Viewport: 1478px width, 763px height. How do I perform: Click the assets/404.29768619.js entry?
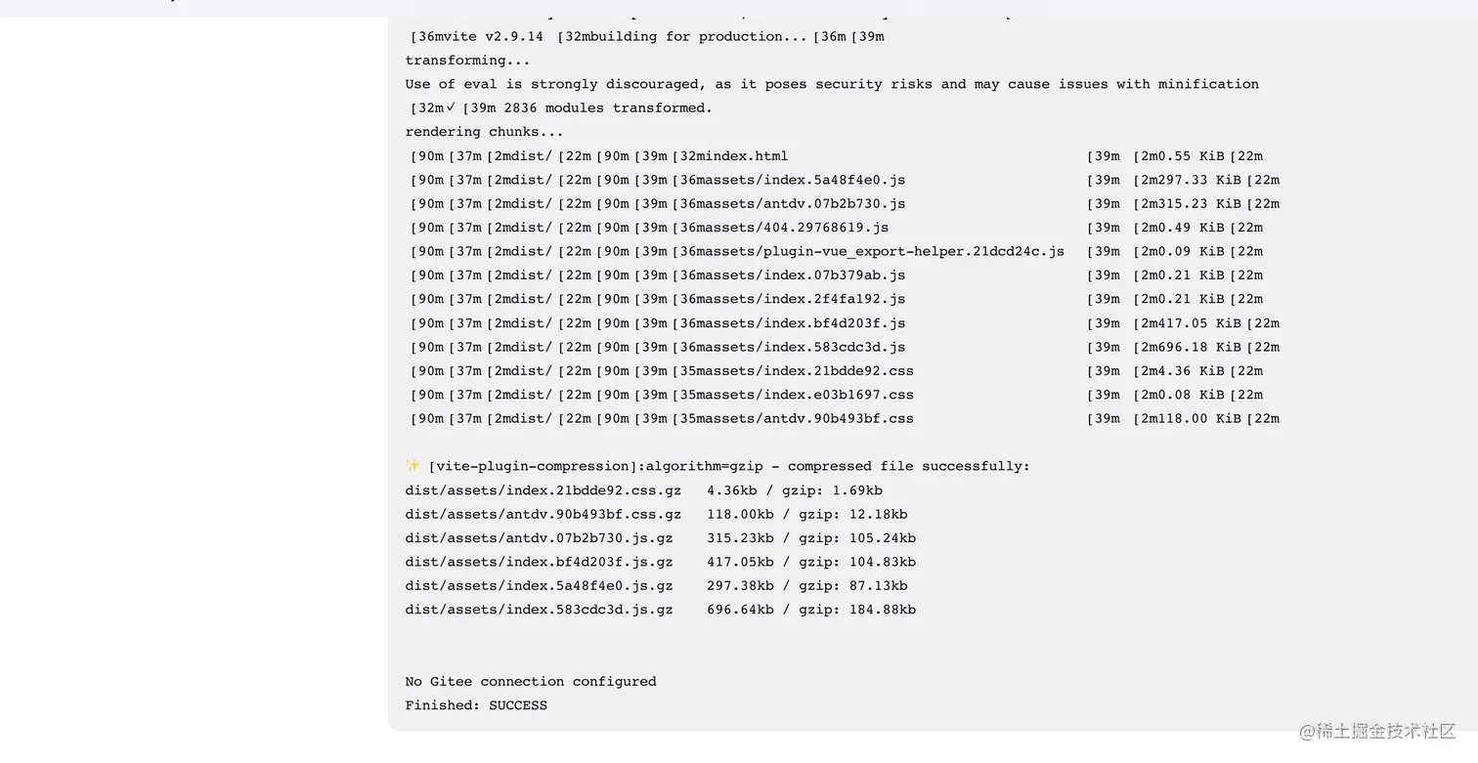point(795,228)
